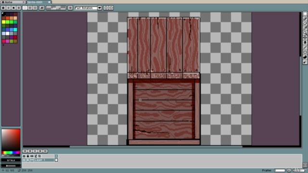Click the last icon in the timeline header
Image resolution: width=308 pixels, height=173 pixels.
pyautogui.click(x=39, y=156)
